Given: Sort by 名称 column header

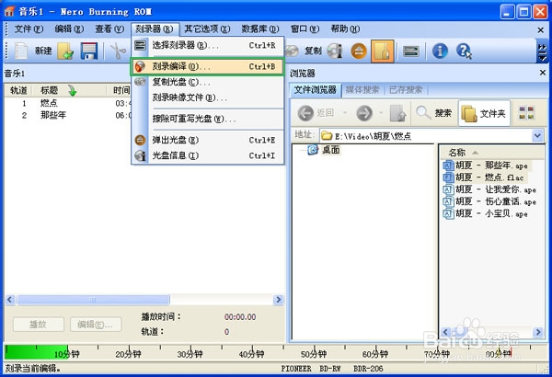Looking at the screenshot, I should pyautogui.click(x=491, y=153).
